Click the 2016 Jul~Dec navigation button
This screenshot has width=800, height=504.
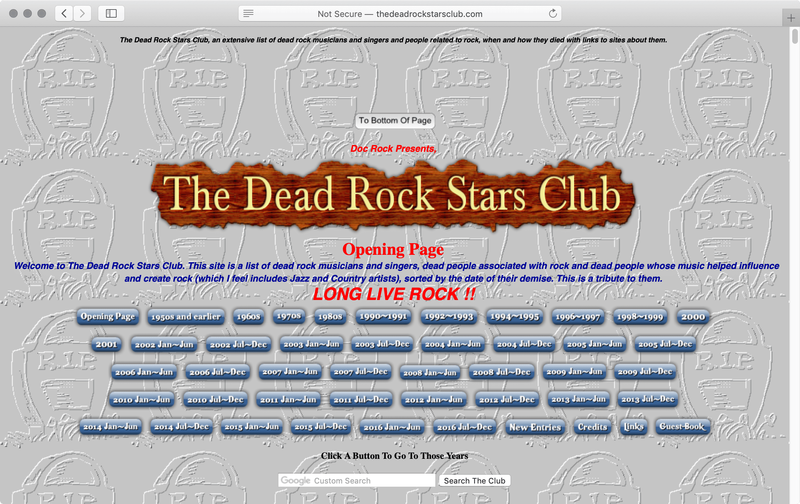463,427
